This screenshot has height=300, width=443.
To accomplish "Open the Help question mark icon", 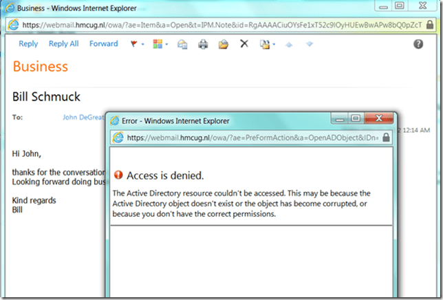I will (418, 44).
